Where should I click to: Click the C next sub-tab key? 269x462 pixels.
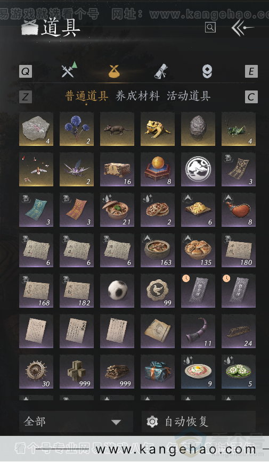(x=251, y=97)
